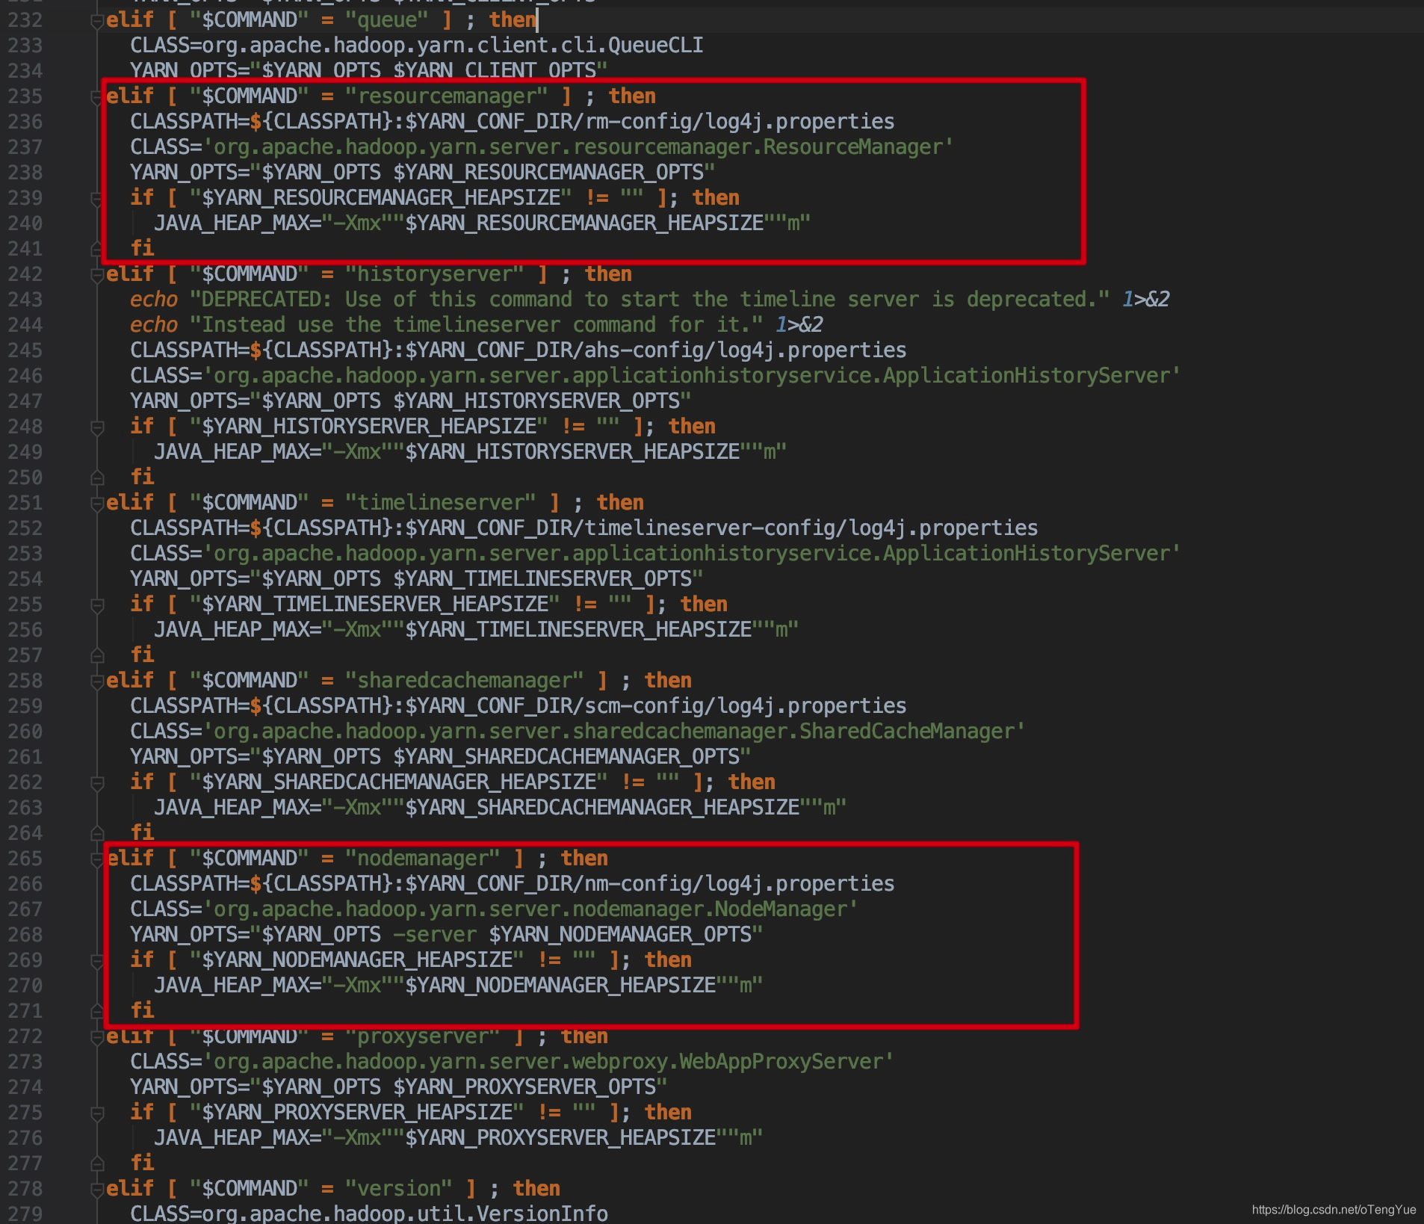Click the fold end marker on line 241
Screen dimensions: 1424x1224
point(97,249)
